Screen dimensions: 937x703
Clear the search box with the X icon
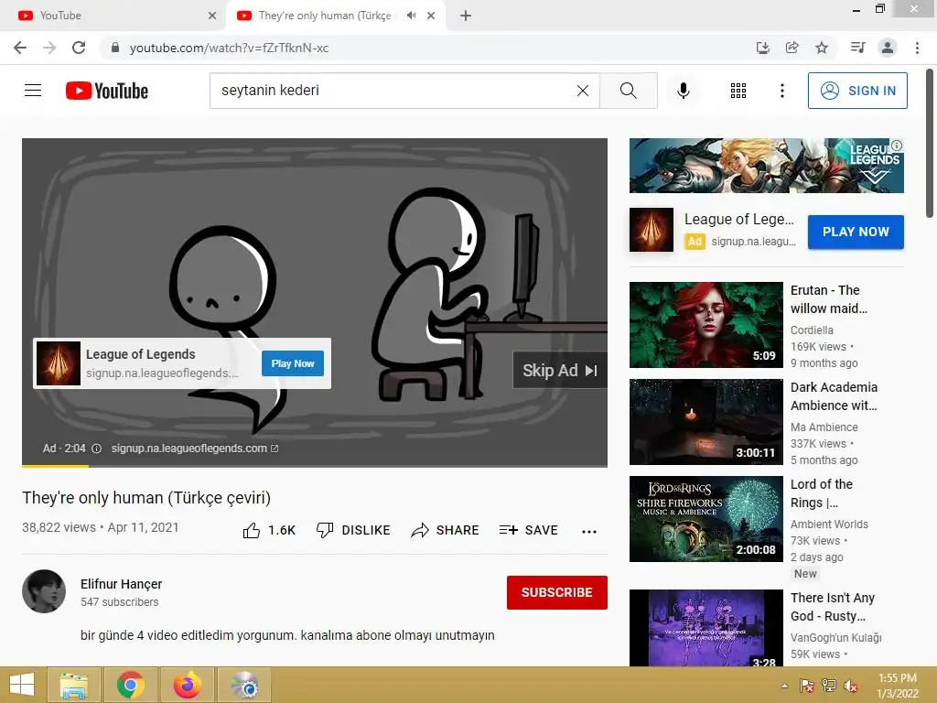583,91
